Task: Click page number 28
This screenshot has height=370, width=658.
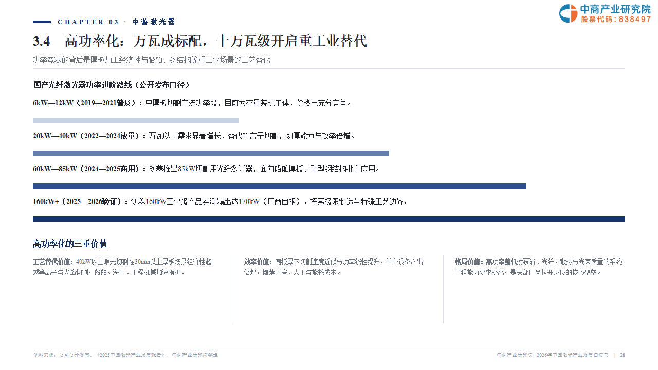Action: (x=623, y=355)
